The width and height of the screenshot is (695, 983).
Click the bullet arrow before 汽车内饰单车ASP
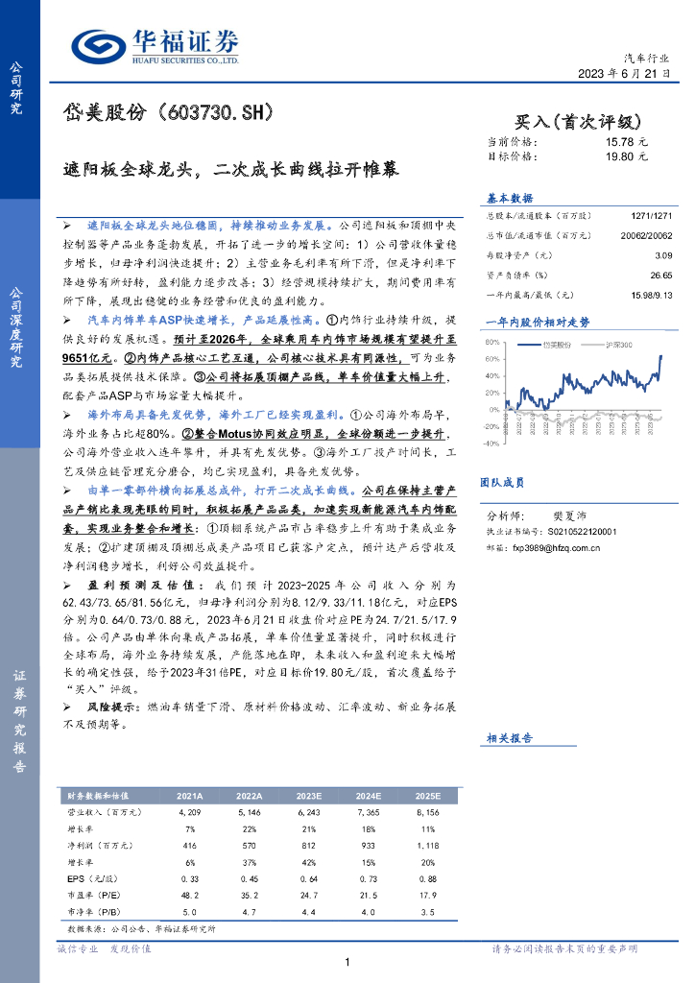tap(67, 321)
